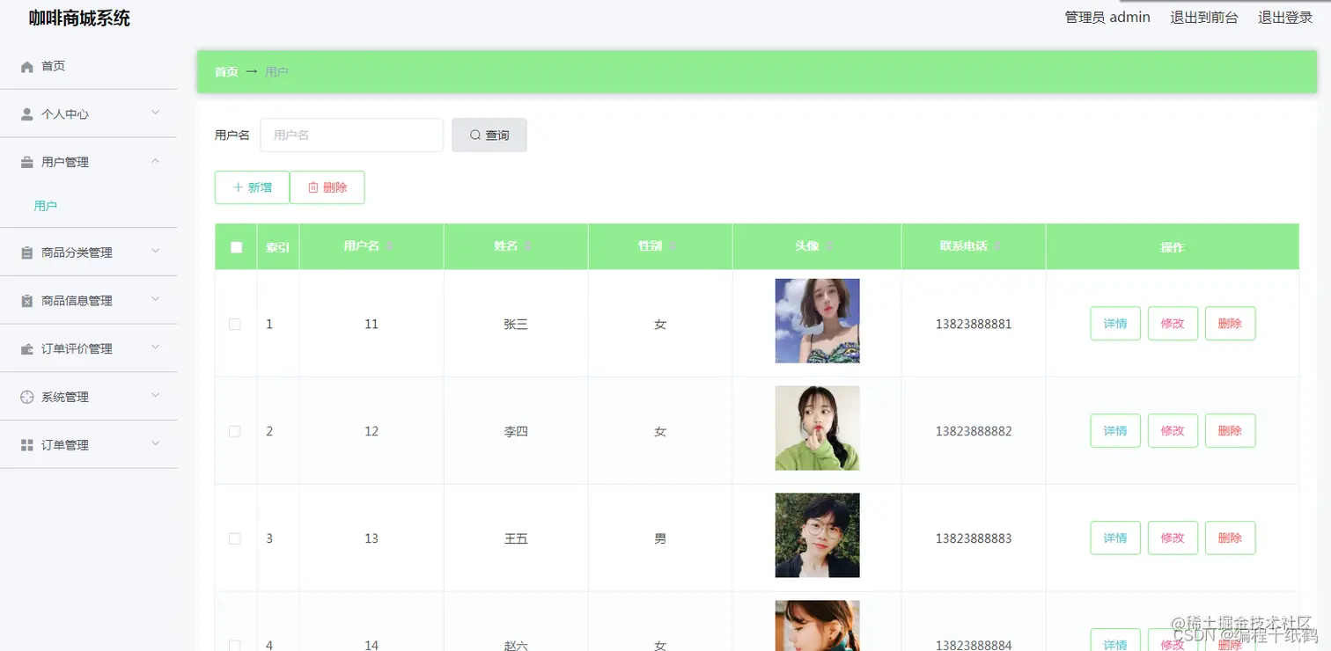Select the 用户 submenu item
The width and height of the screenshot is (1331, 651).
click(46, 206)
